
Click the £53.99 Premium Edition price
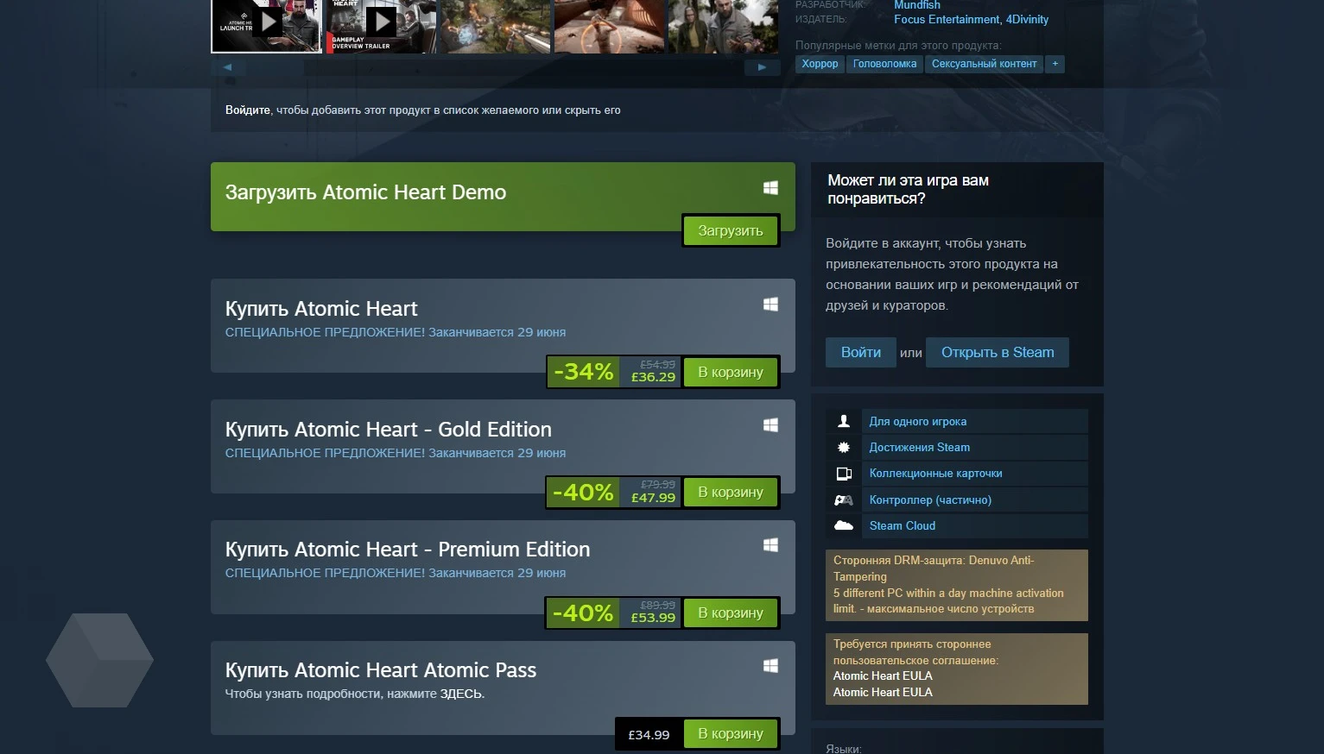point(653,618)
